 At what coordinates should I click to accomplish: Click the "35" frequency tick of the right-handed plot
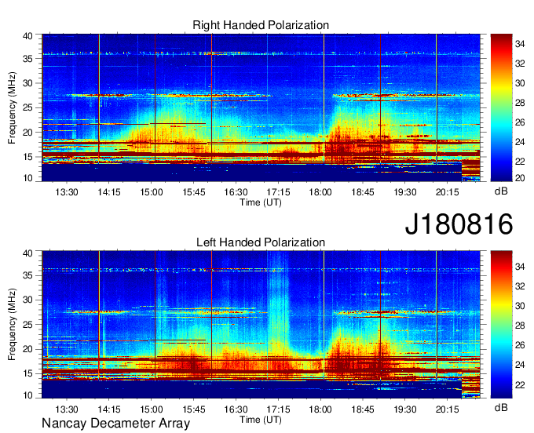tap(27, 59)
